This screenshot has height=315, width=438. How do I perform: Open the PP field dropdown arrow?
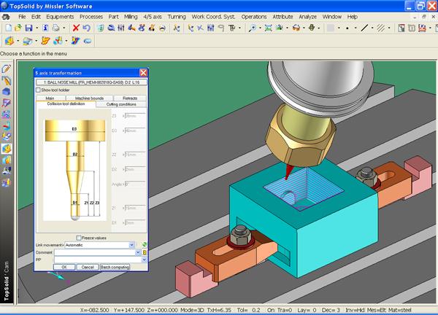coord(144,260)
